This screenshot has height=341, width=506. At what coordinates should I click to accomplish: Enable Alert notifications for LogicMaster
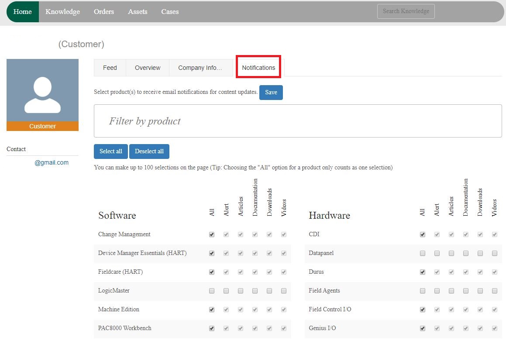coord(226,291)
